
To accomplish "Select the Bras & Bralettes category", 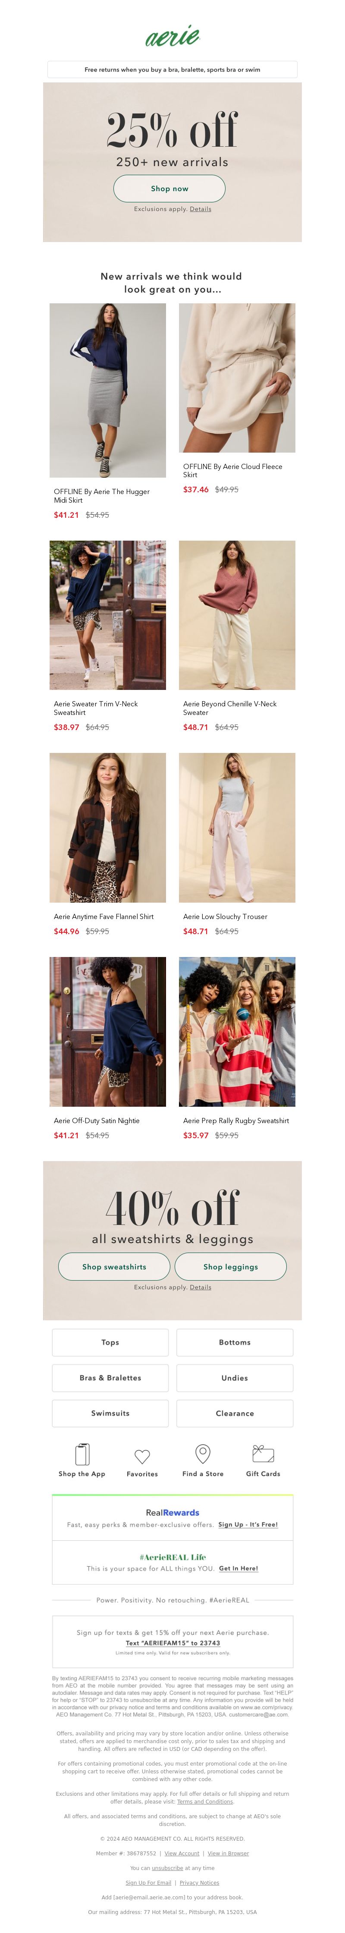I will (x=110, y=1377).
